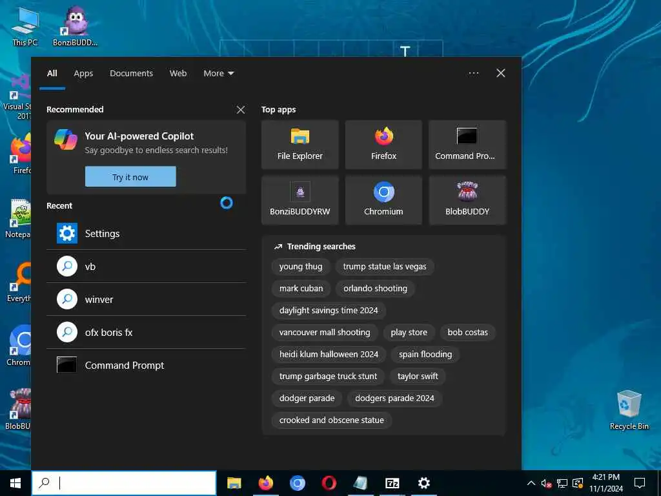Search trending 'mark cuban'
661x496 pixels.
(301, 289)
